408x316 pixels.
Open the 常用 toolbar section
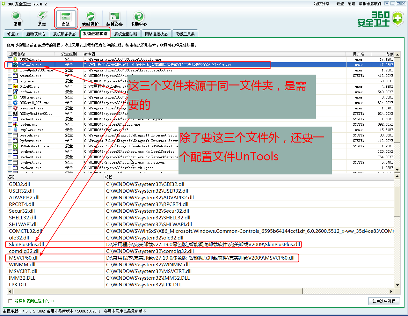pos(17,18)
